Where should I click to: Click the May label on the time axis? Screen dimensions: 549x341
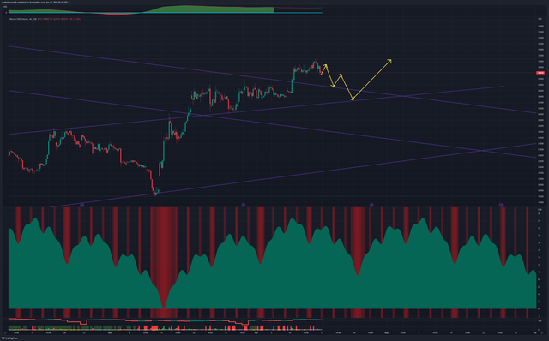(x=387, y=332)
